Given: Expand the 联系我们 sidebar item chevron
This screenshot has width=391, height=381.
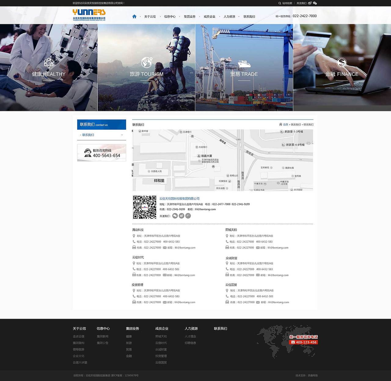Looking at the screenshot, I should point(122,135).
